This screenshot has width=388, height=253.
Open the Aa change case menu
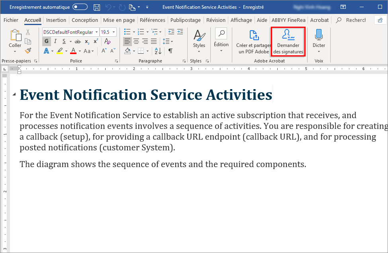click(88, 51)
